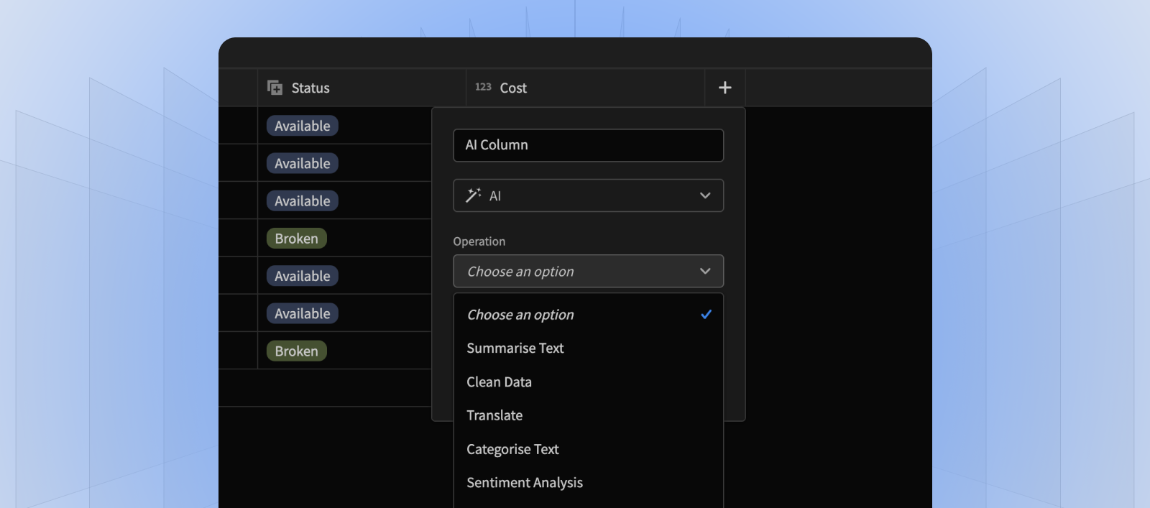The image size is (1150, 508).
Task: Click the Status column header
Action: pos(310,88)
